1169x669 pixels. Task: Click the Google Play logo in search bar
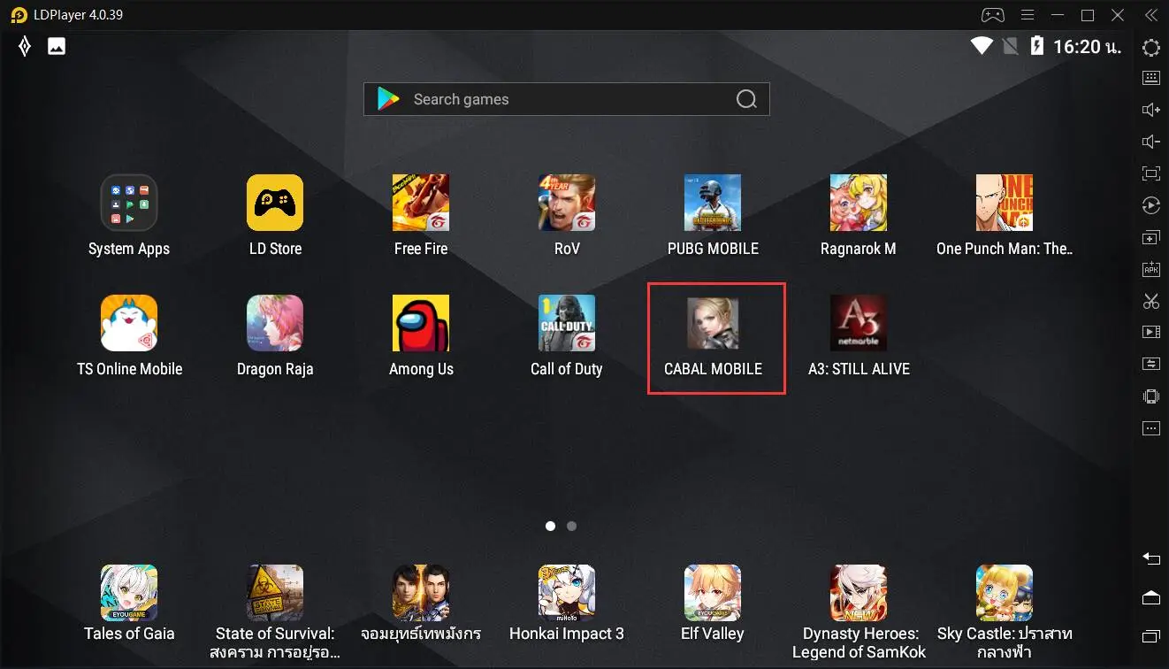pyautogui.click(x=389, y=99)
